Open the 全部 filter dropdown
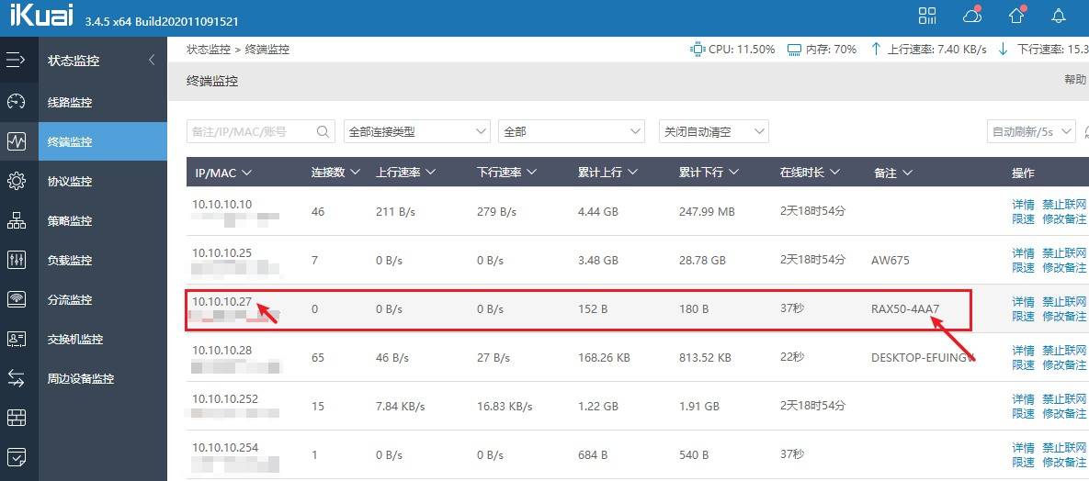This screenshot has width=1089, height=481. coord(572,131)
